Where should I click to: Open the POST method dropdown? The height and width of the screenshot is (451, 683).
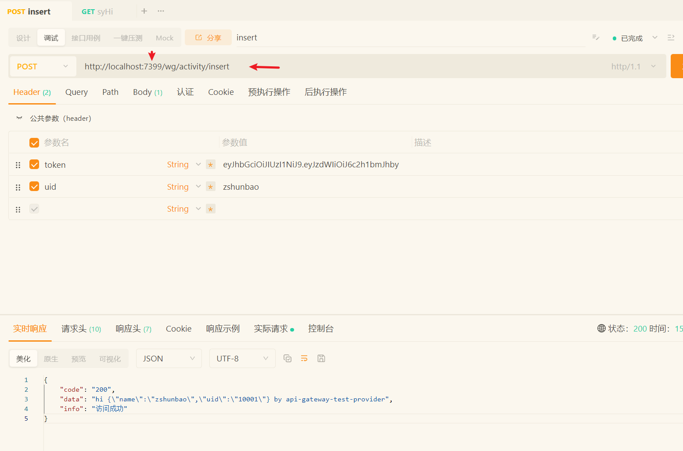42,66
